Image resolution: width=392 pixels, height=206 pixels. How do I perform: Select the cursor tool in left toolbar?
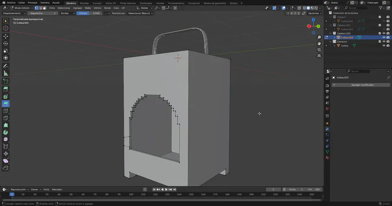click(6, 28)
